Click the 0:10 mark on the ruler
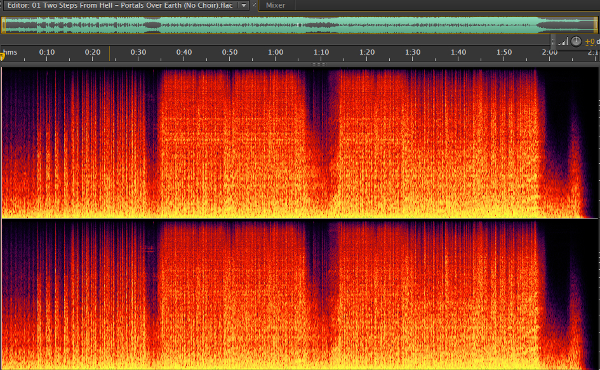This screenshot has height=370, width=600. click(47, 52)
